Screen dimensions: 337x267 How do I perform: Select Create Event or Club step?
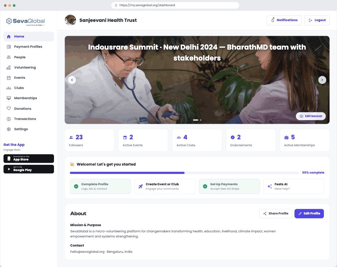(x=165, y=186)
